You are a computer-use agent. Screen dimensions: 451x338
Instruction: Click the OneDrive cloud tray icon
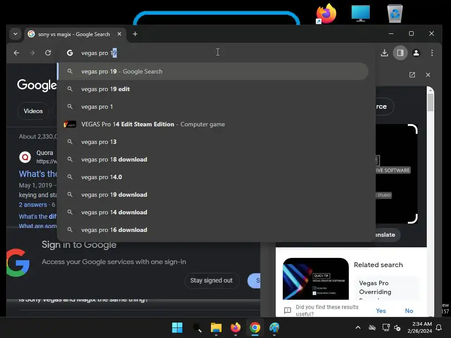[x=372, y=327]
